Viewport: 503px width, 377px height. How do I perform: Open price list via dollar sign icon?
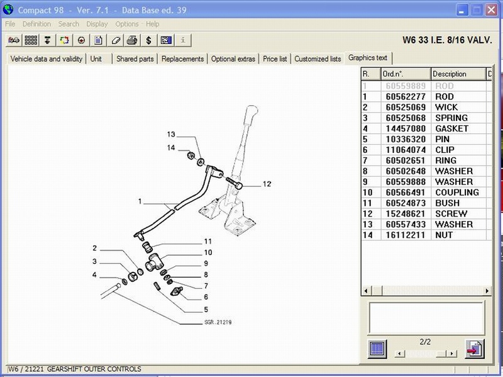click(x=149, y=40)
